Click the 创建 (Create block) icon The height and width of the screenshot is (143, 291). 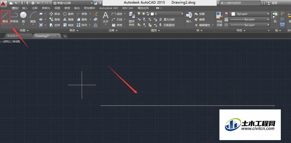200,14
